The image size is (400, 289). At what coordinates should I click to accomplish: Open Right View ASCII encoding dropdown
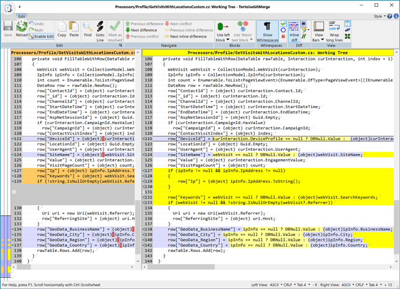tap(348, 285)
